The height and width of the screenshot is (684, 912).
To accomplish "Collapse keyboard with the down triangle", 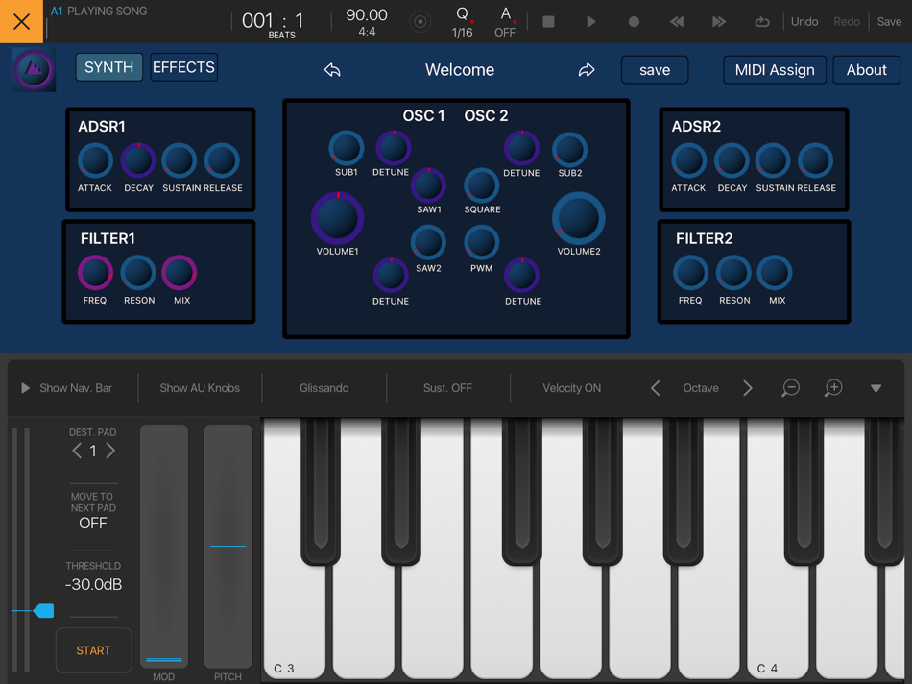I will tap(876, 388).
